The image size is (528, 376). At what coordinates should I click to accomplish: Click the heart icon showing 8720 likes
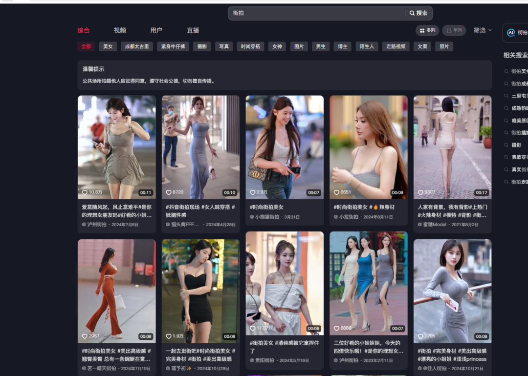pyautogui.click(x=169, y=193)
